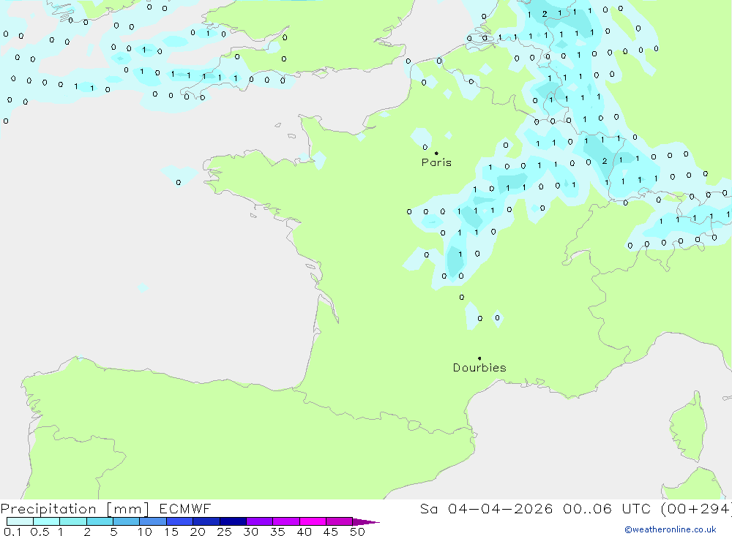Viewport: 732px width, 536px height.
Task: Click the Paris city label
Action: pos(436,162)
